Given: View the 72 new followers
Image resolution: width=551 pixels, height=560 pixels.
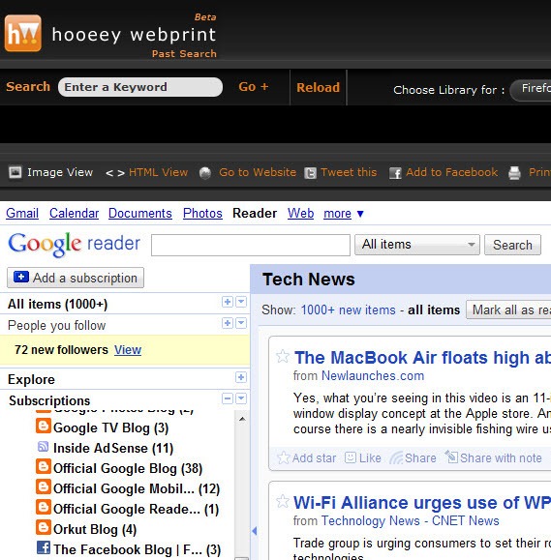Looking at the screenshot, I should 128,350.
